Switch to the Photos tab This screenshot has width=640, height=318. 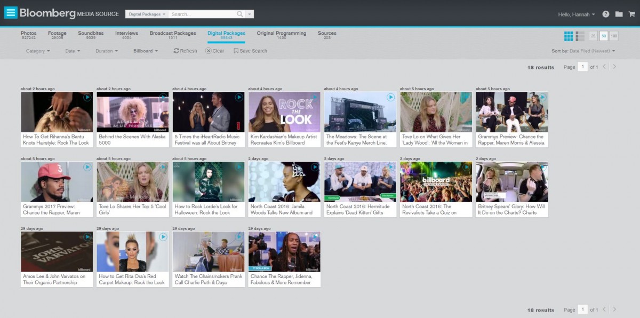coord(29,35)
